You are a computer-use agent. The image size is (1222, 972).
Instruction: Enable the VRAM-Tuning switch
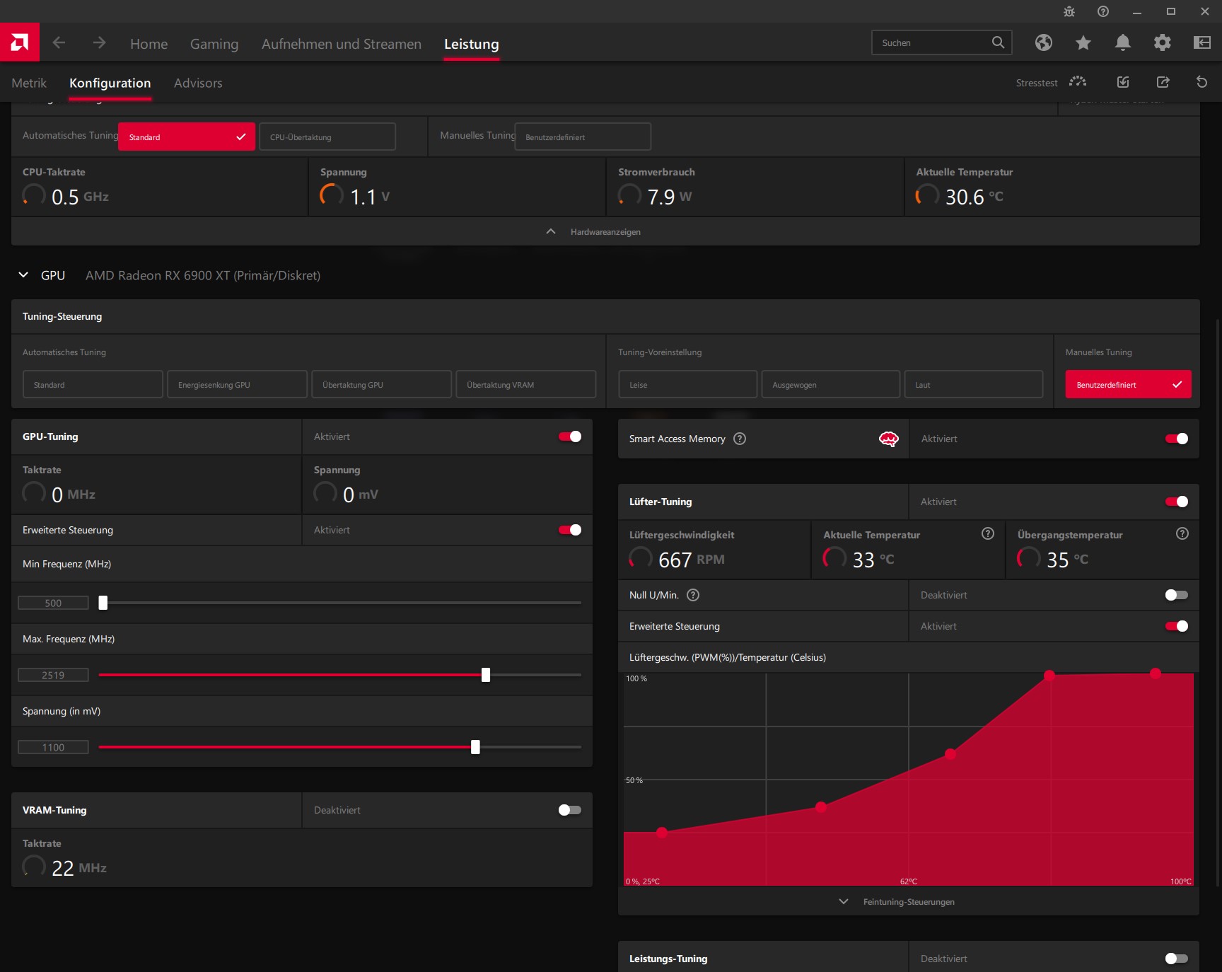pyautogui.click(x=570, y=810)
